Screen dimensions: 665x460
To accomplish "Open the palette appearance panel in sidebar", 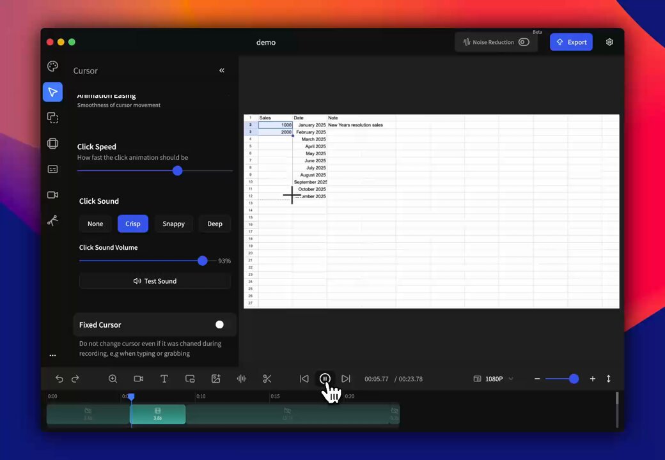I will point(52,66).
